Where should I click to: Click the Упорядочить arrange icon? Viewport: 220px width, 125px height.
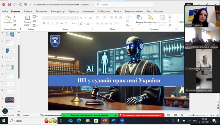150,18
